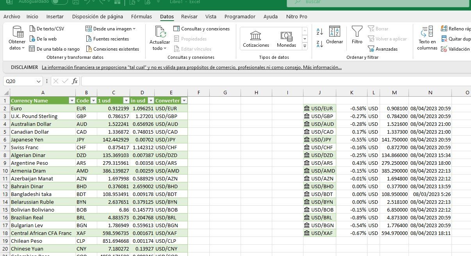Open Conexiones existentes
The width and height of the screenshot is (471, 256).
pyautogui.click(x=112, y=49)
